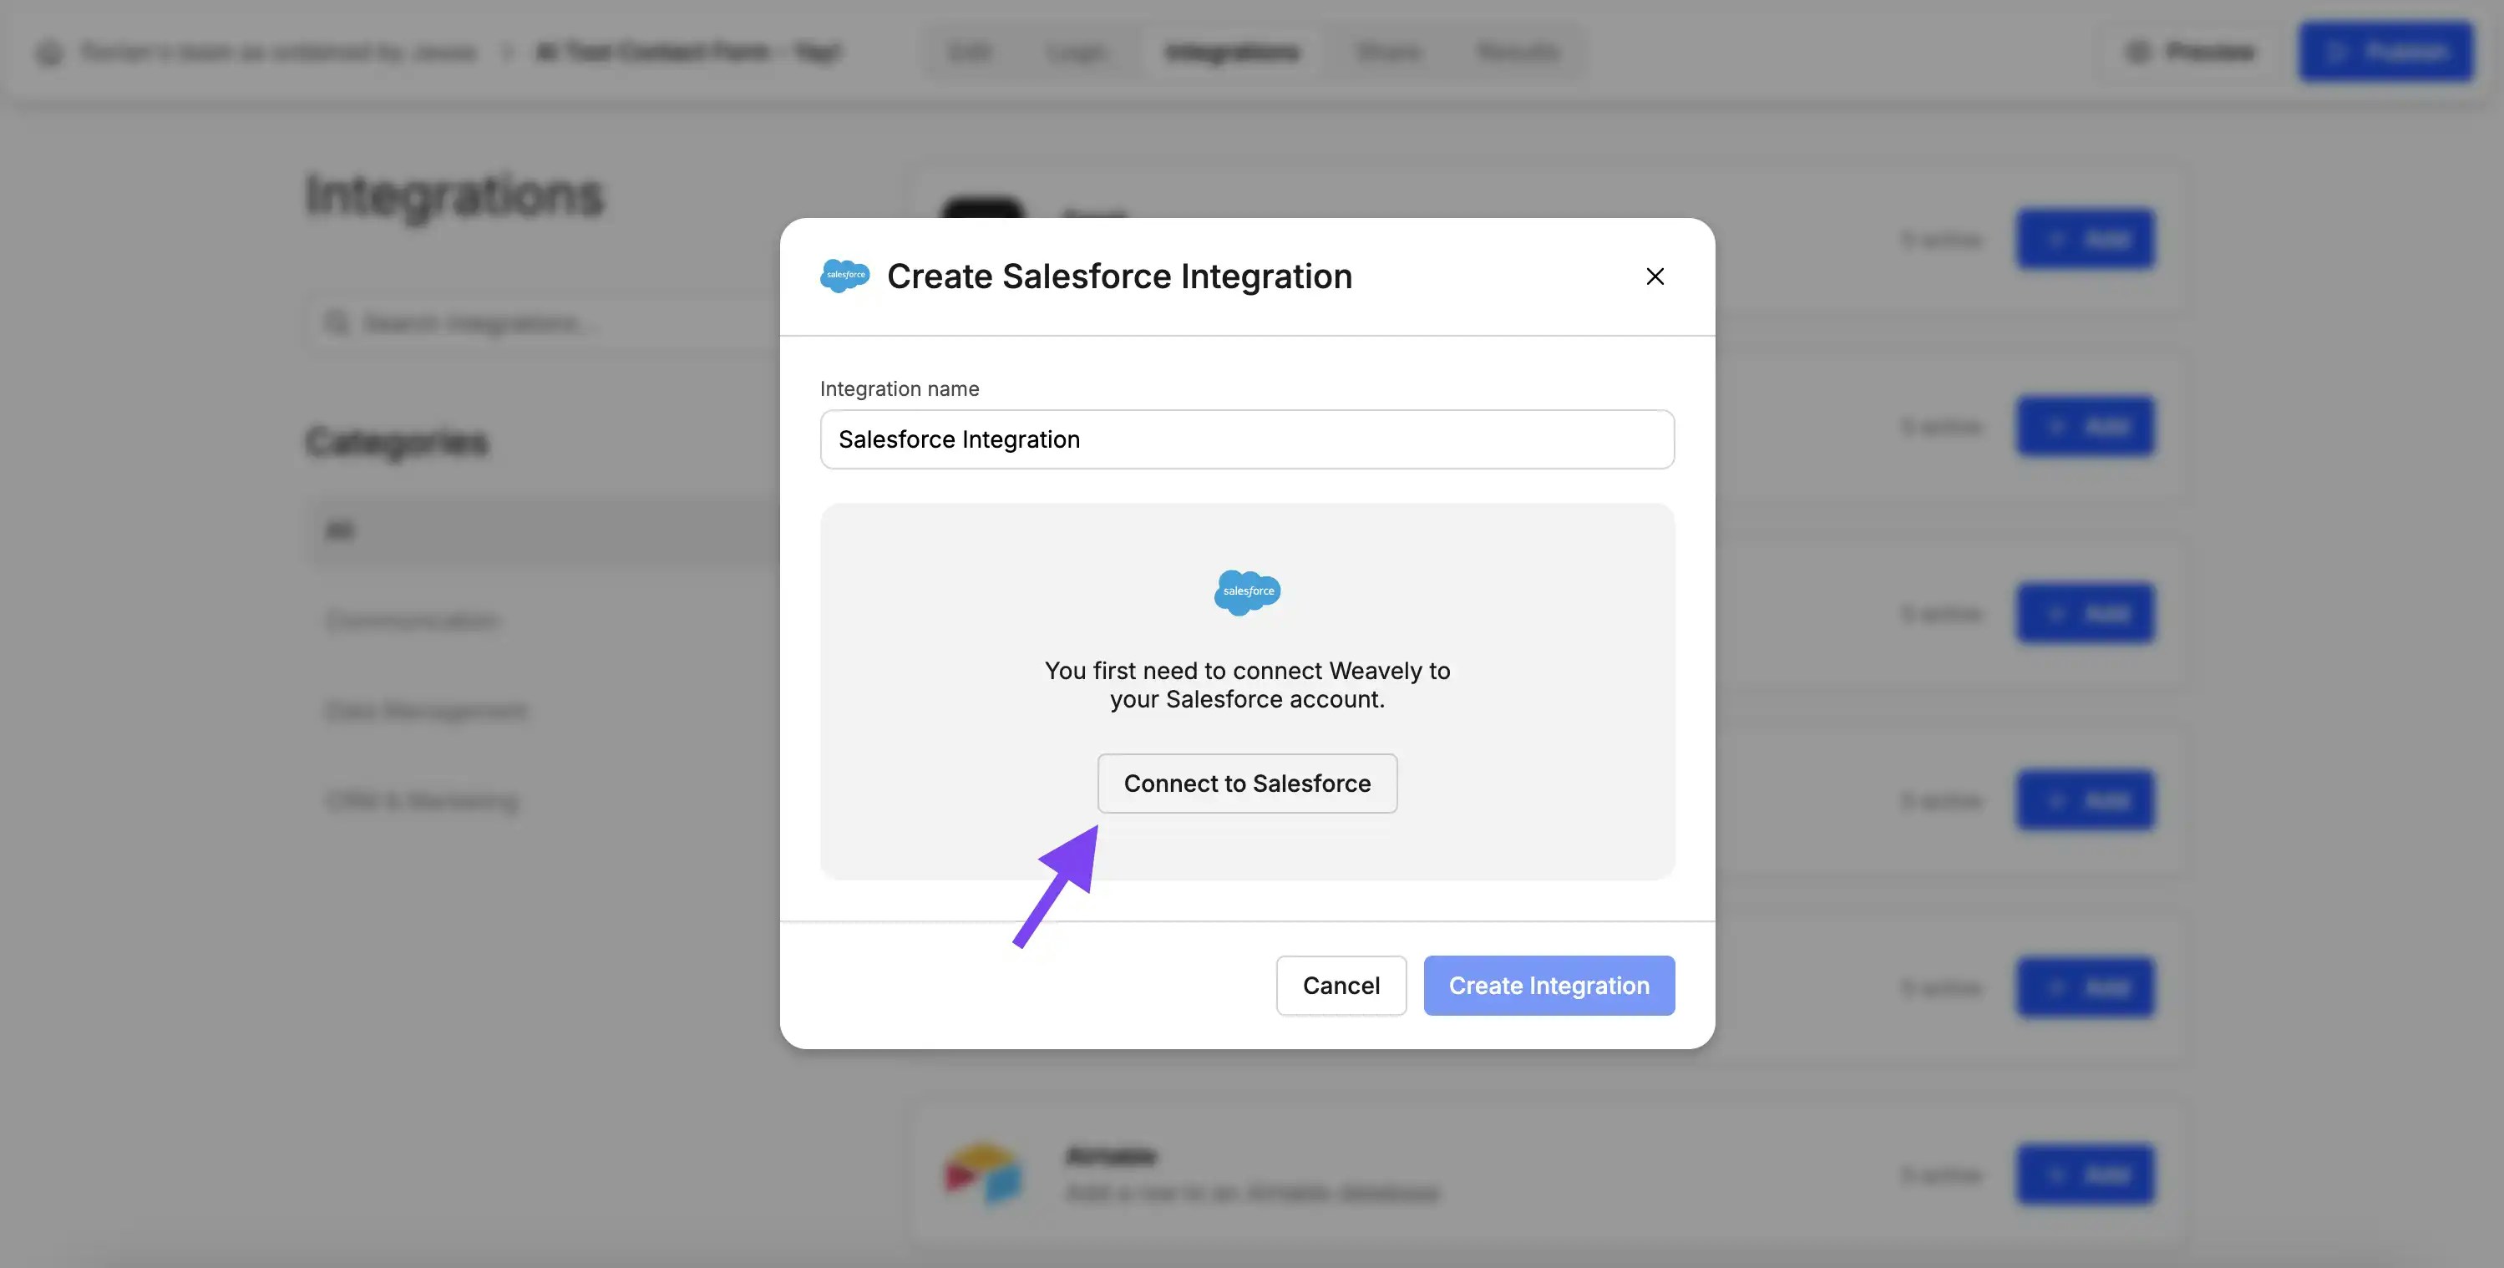Click the Salesforce logo in the dialog header

pyautogui.click(x=844, y=275)
